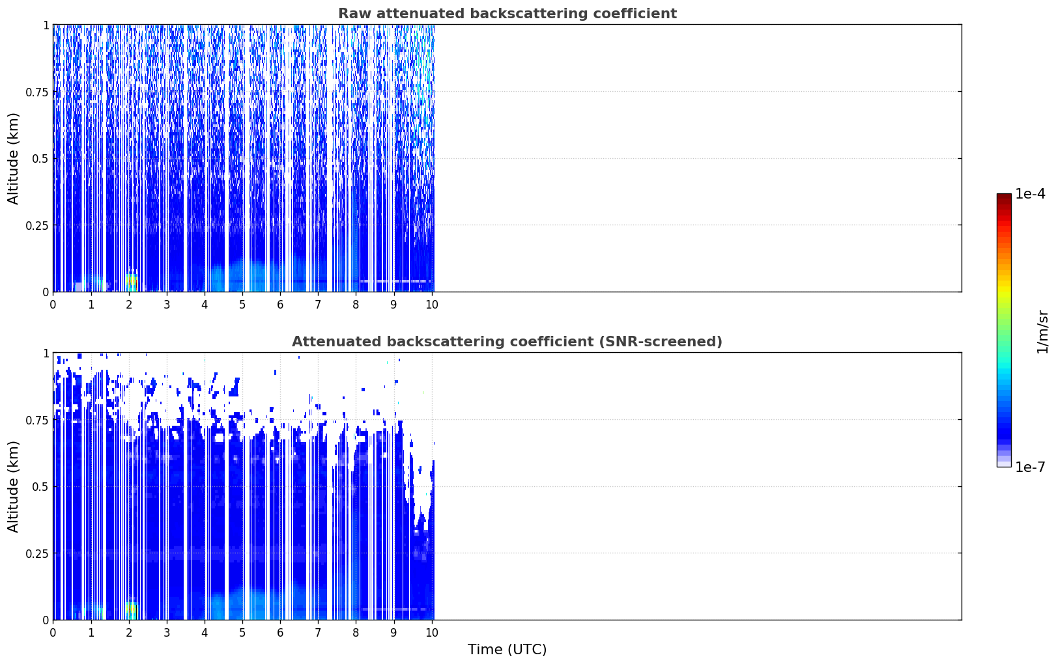Click the 'Time (UTC)' axis label
Image resolution: width=1056 pixels, height=664 pixels.
(507, 650)
